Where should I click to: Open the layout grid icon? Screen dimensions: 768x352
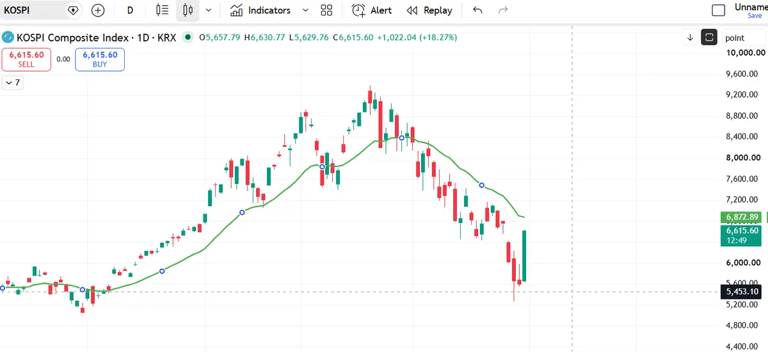[x=326, y=10]
